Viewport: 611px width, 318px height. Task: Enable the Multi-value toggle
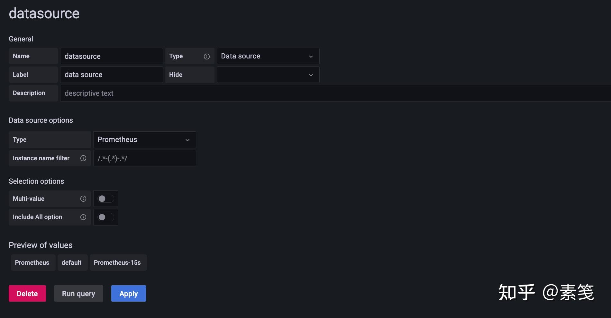(x=105, y=199)
